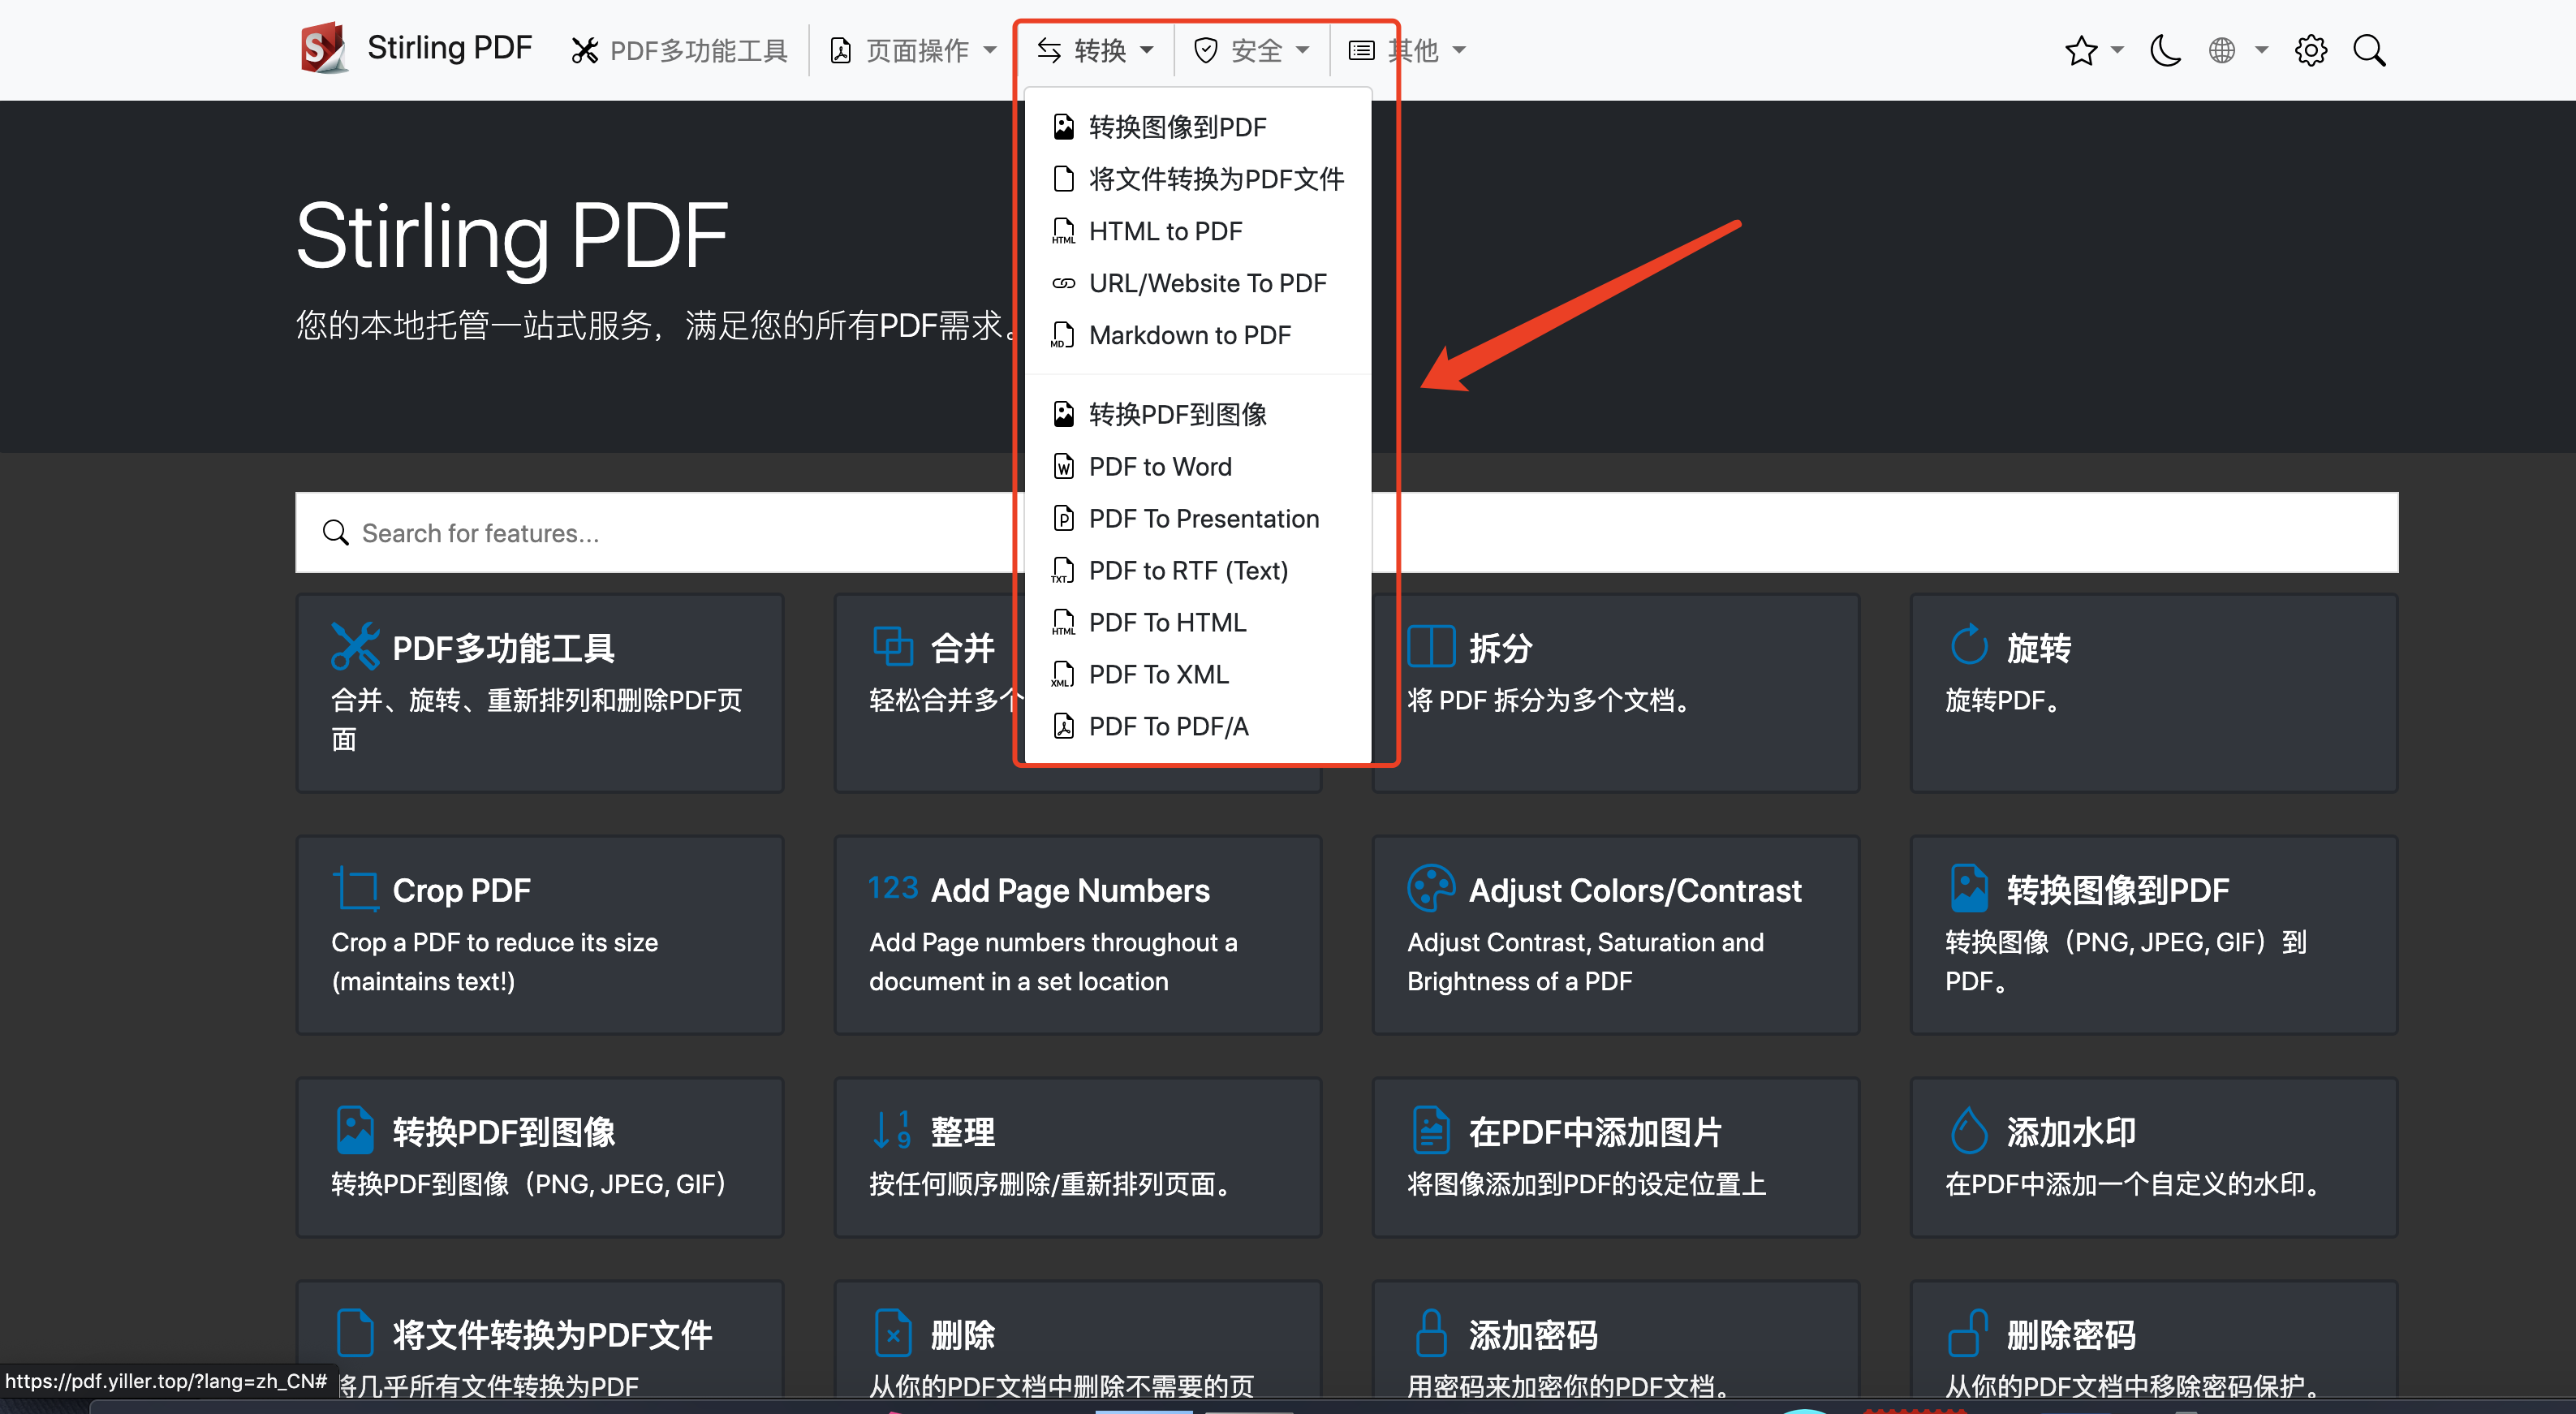Screen dimensions: 2576x1414
Task: Choose HTML to PDF menu entry
Action: tap(1197, 231)
